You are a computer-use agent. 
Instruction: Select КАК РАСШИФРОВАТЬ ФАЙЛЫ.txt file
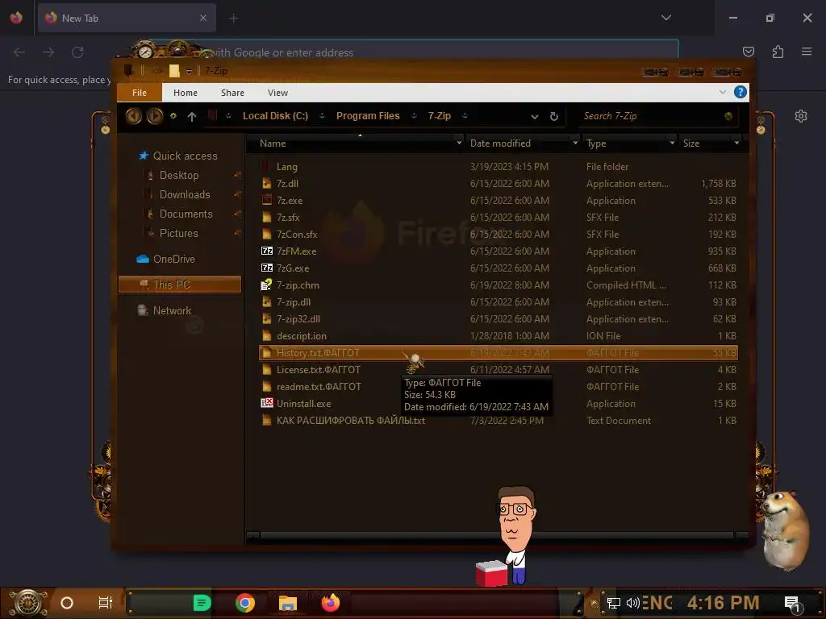pos(350,421)
